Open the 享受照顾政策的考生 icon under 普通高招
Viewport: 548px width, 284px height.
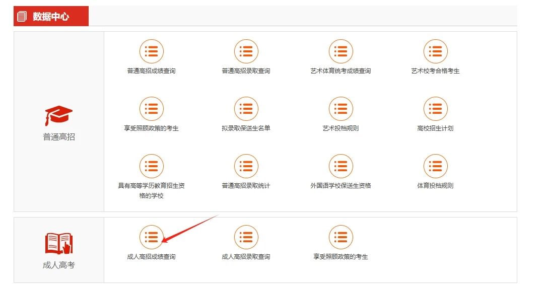(152, 109)
